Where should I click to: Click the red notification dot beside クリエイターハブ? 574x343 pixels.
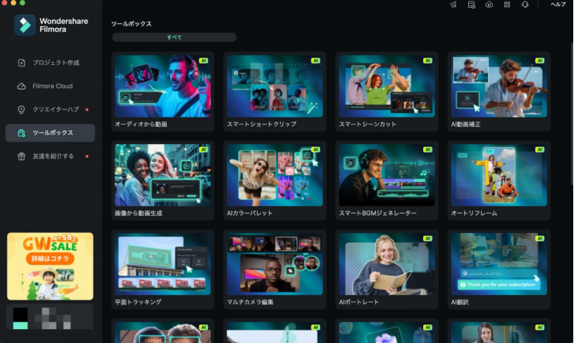pyautogui.click(x=87, y=110)
